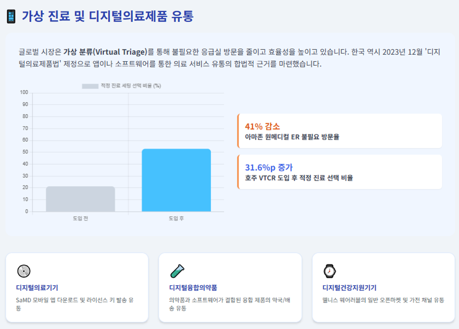This screenshot has width=459, height=329.
Task: Select the gray 도입 전 bar
Action: click(81, 199)
